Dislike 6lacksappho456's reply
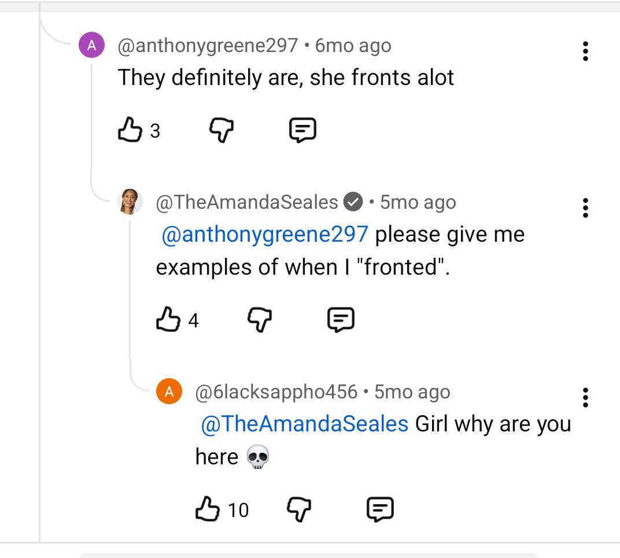This screenshot has width=620, height=558. click(x=299, y=509)
